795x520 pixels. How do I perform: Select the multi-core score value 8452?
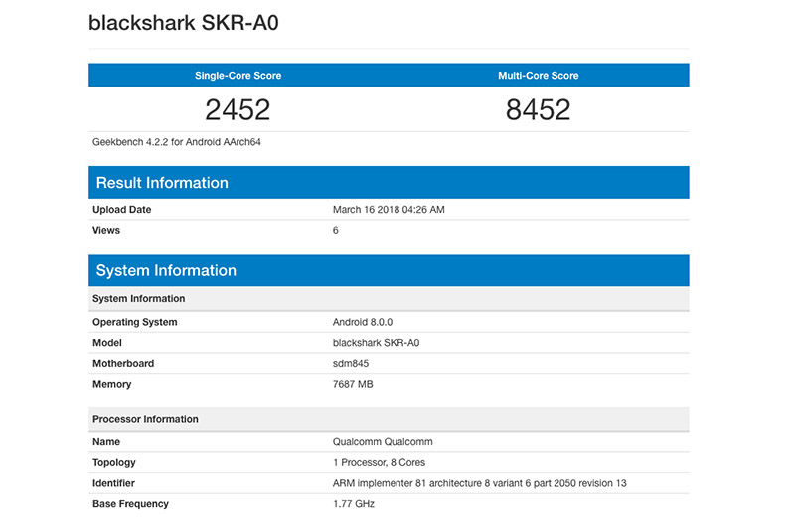pos(538,109)
